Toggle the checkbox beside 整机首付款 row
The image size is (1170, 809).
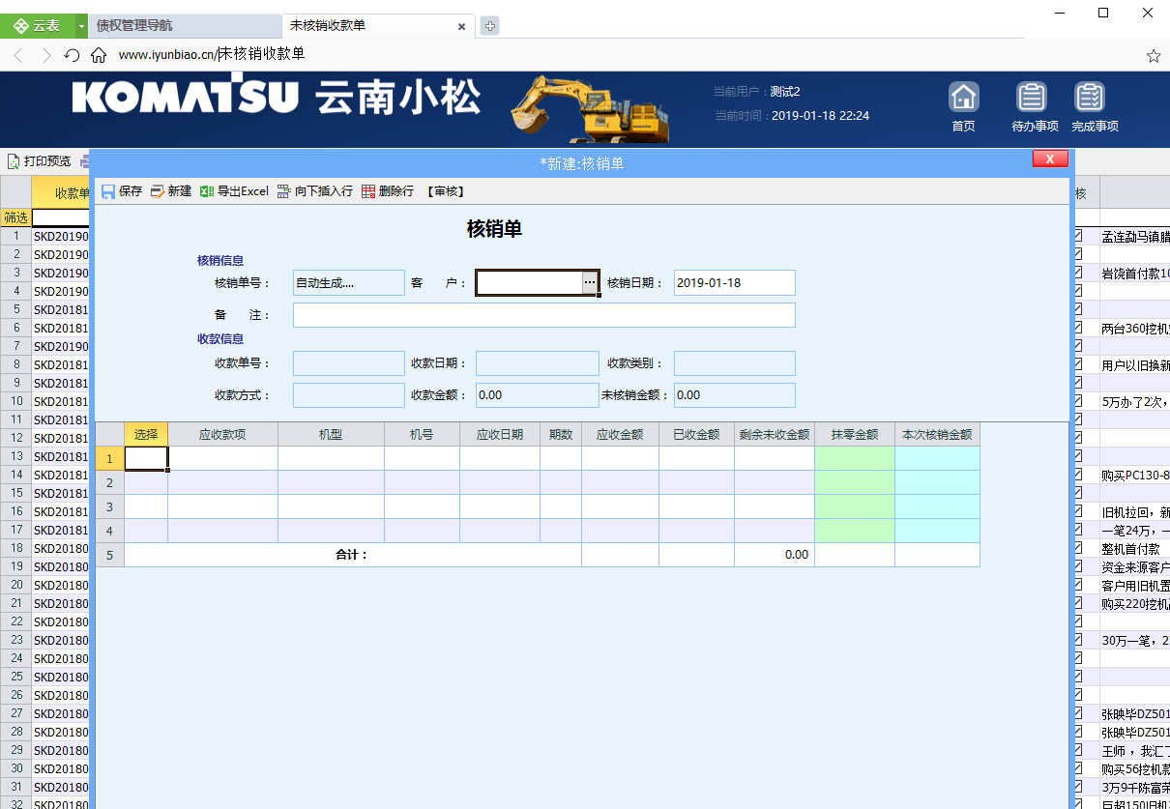point(1078,548)
